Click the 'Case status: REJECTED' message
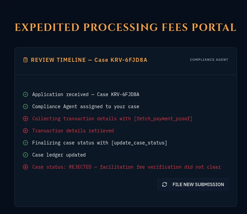The width and height of the screenshot is (247, 214). click(126, 167)
